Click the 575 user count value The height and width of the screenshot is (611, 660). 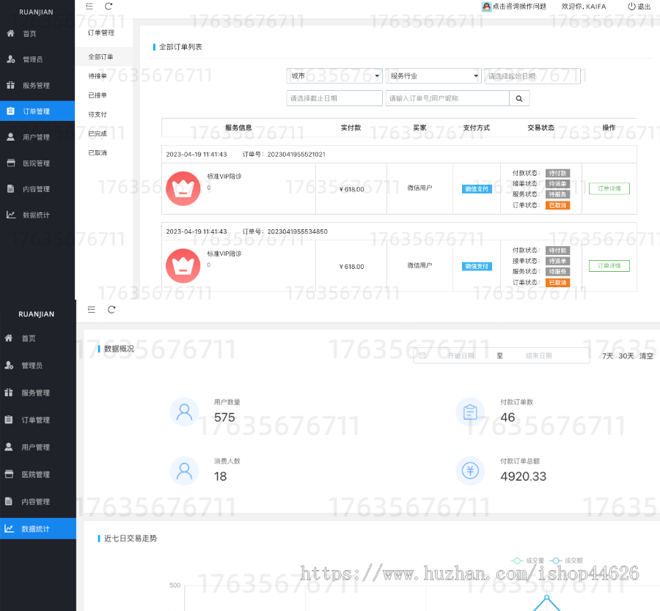point(224,418)
